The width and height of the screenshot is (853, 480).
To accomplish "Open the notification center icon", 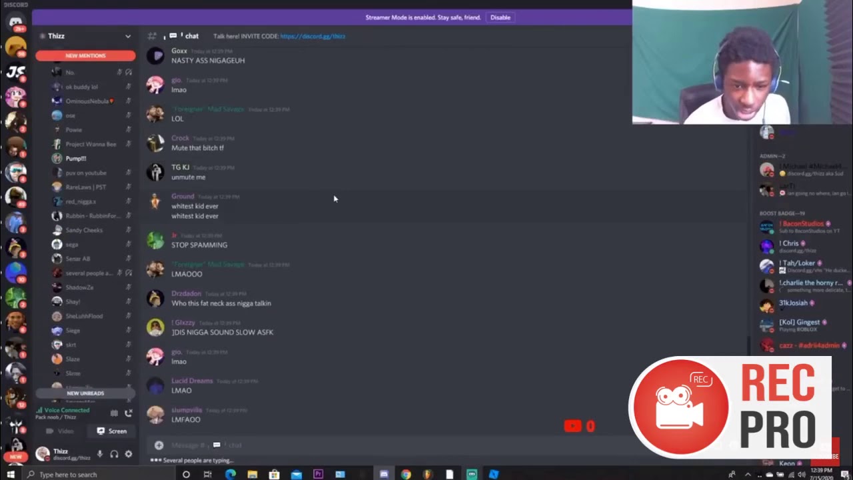I will (x=844, y=474).
